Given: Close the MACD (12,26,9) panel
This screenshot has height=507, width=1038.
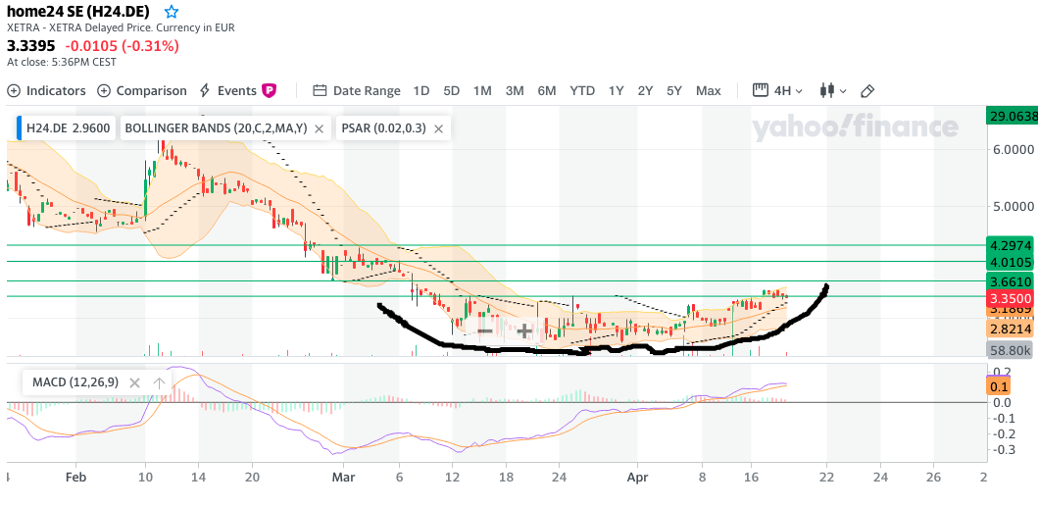Looking at the screenshot, I should 134,382.
